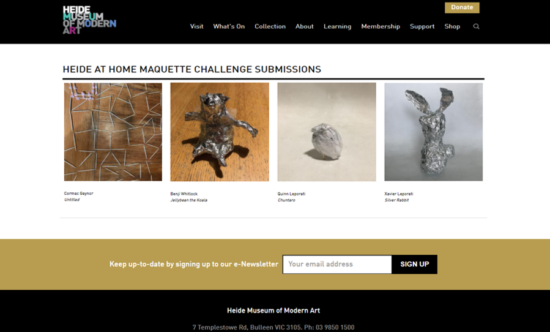Image resolution: width=550 pixels, height=332 pixels.
Task: Go to the Shop link
Action: click(x=452, y=26)
